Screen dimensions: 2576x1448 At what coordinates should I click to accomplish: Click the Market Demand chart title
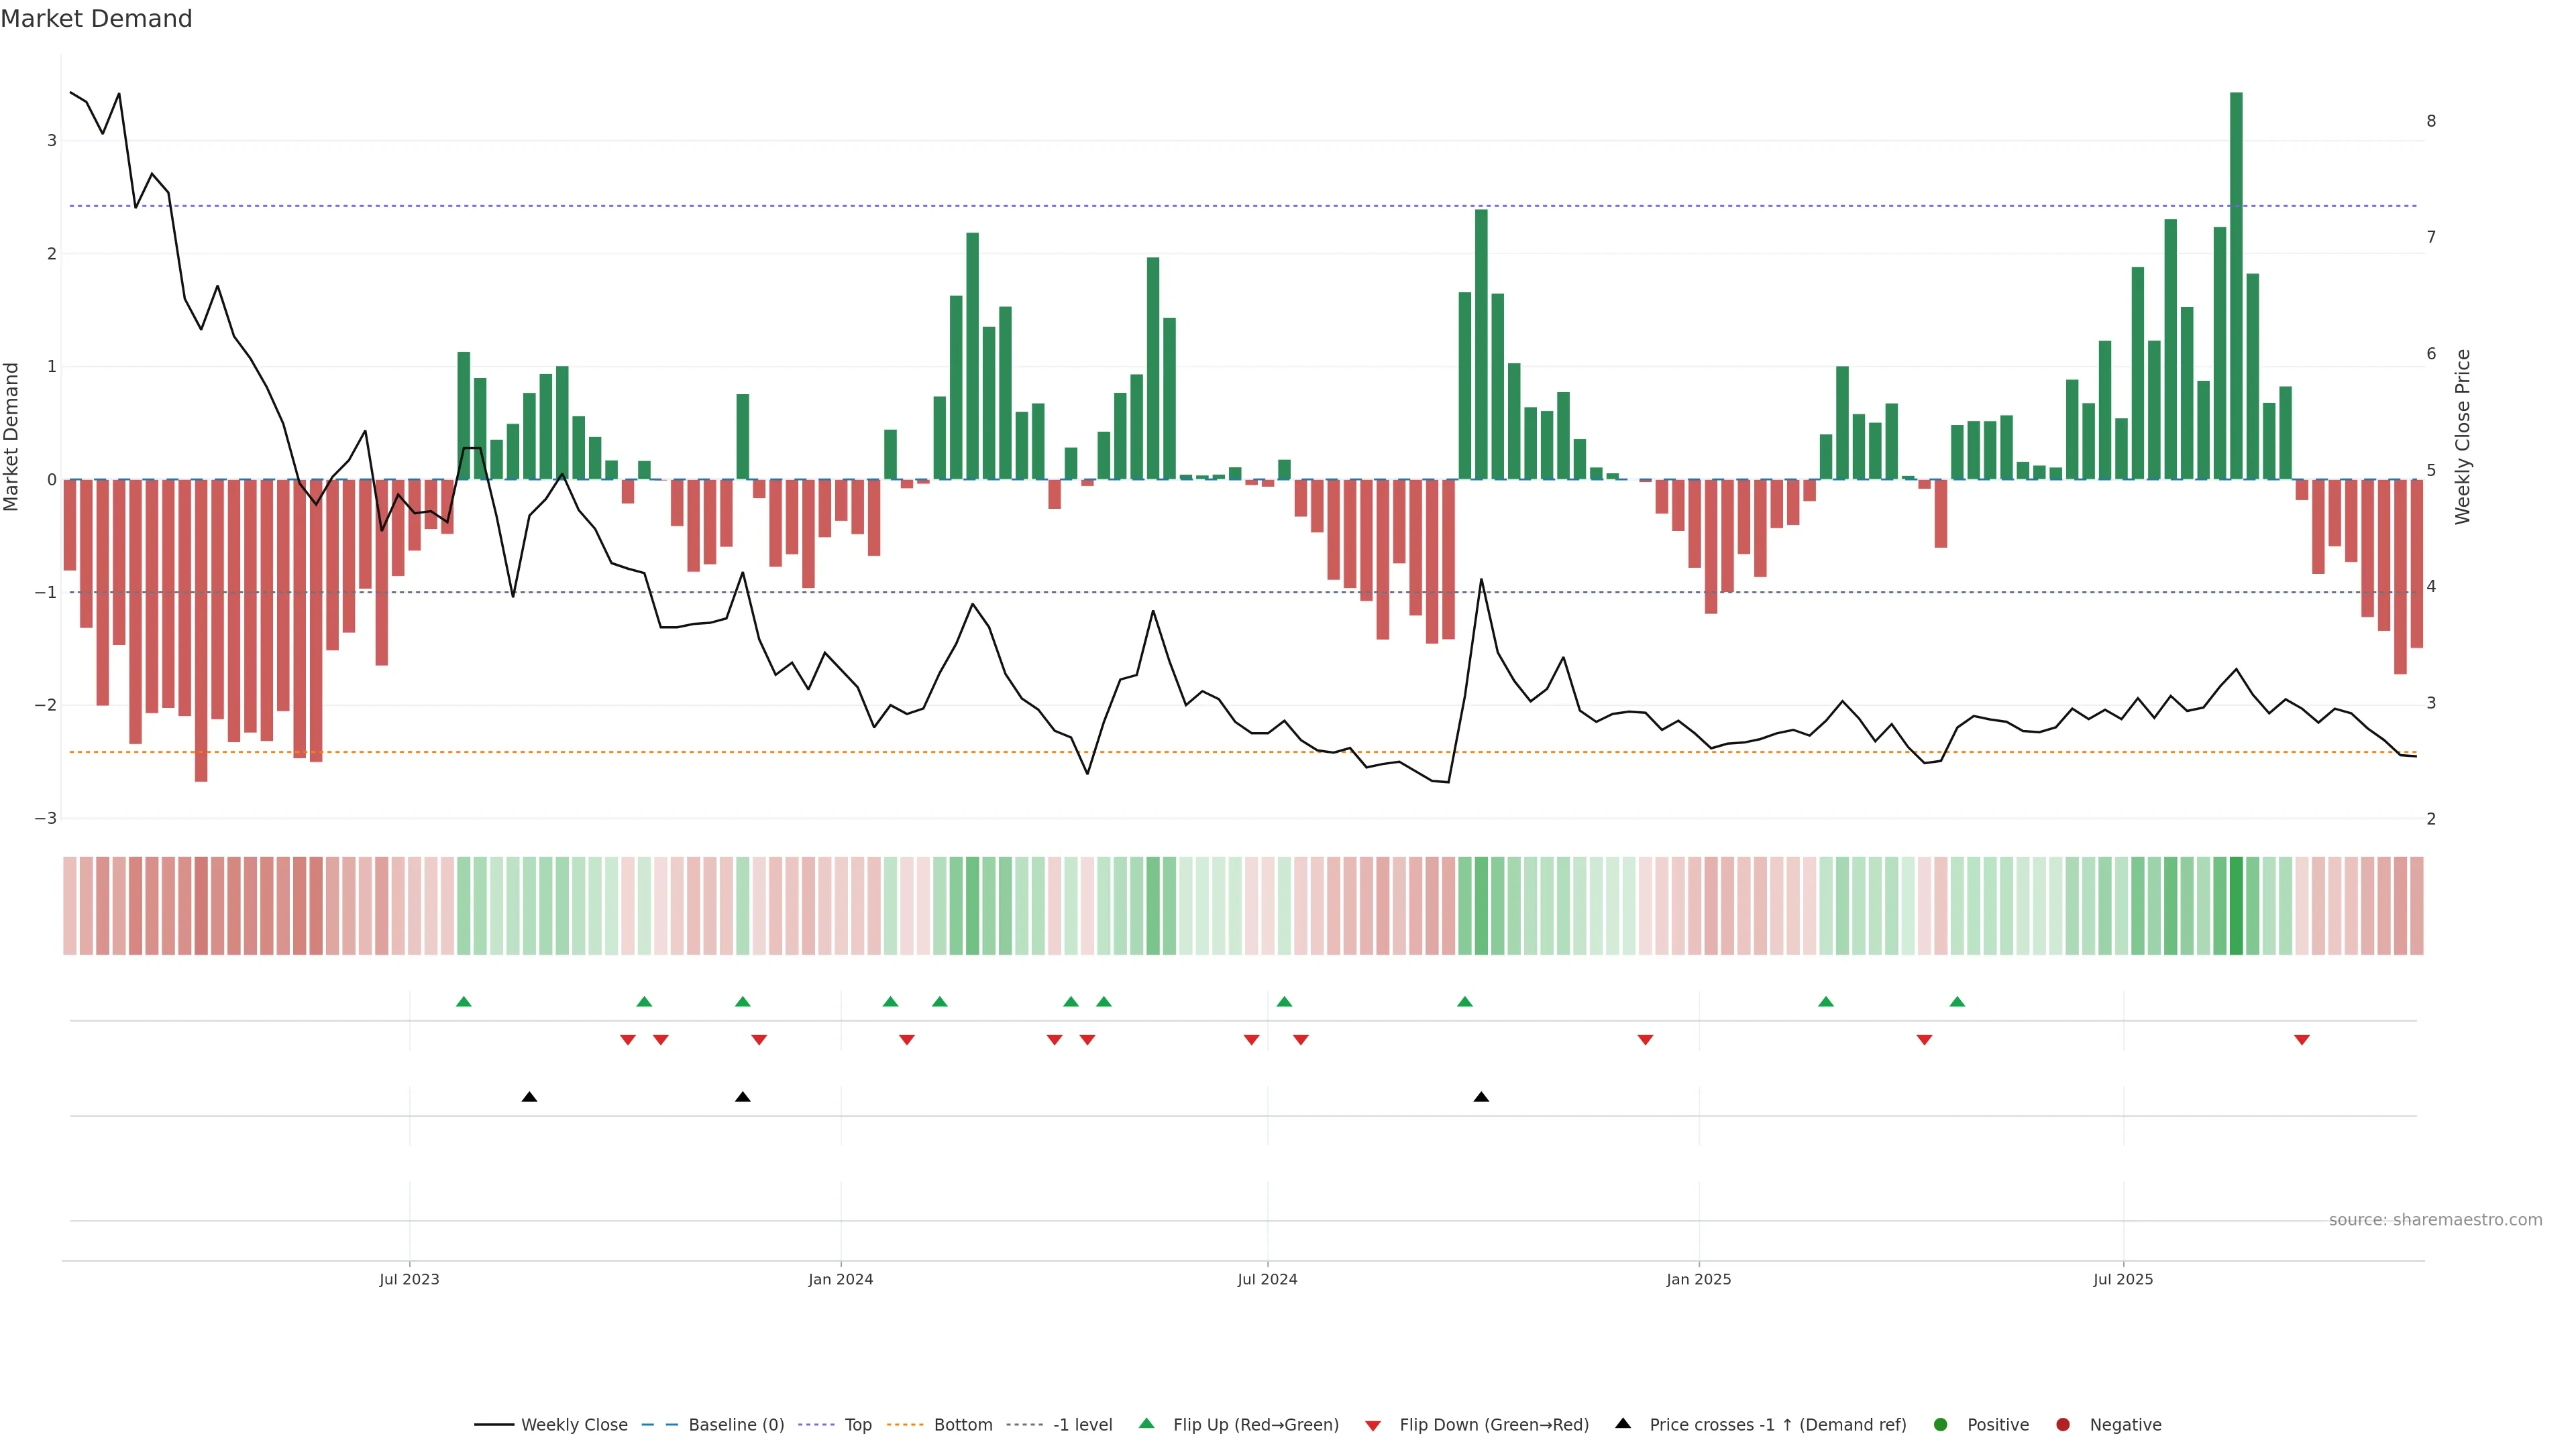[96, 19]
